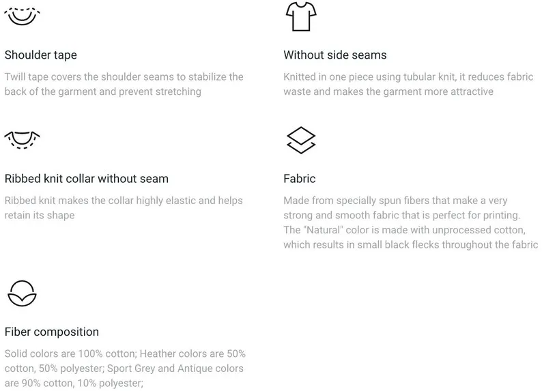Image resolution: width=542 pixels, height=391 pixels.
Task: Click the Fiber composition heading
Action: coord(52,332)
